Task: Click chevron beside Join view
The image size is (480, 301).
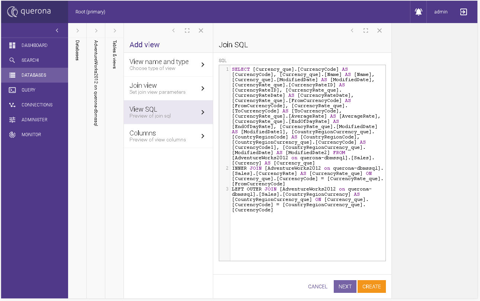Action: click(x=203, y=89)
